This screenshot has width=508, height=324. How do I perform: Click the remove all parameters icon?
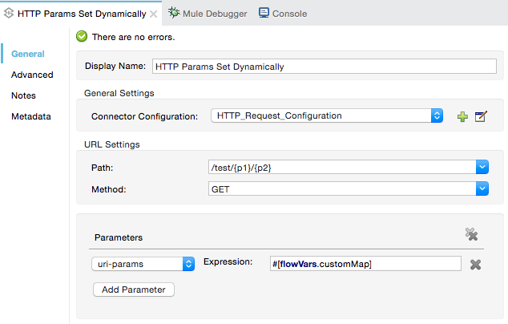coord(472,234)
